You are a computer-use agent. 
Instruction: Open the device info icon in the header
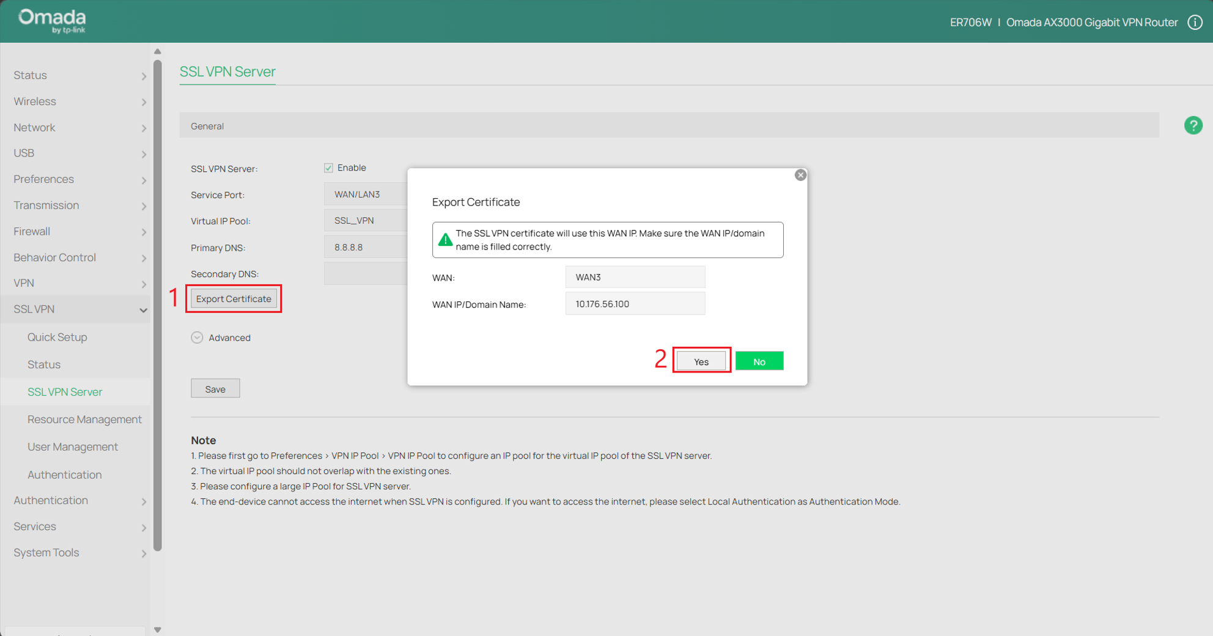pyautogui.click(x=1195, y=23)
